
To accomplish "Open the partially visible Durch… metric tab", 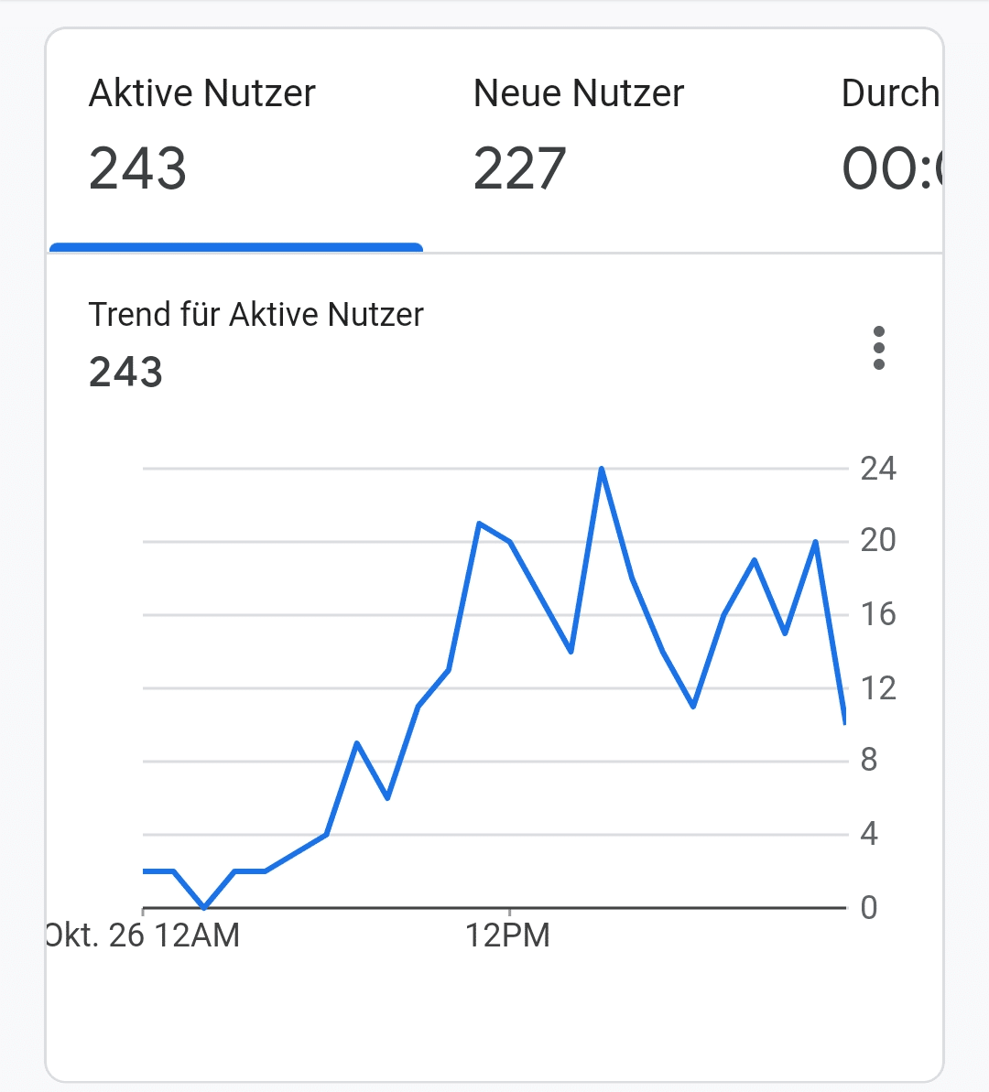I will pyautogui.click(x=890, y=137).
